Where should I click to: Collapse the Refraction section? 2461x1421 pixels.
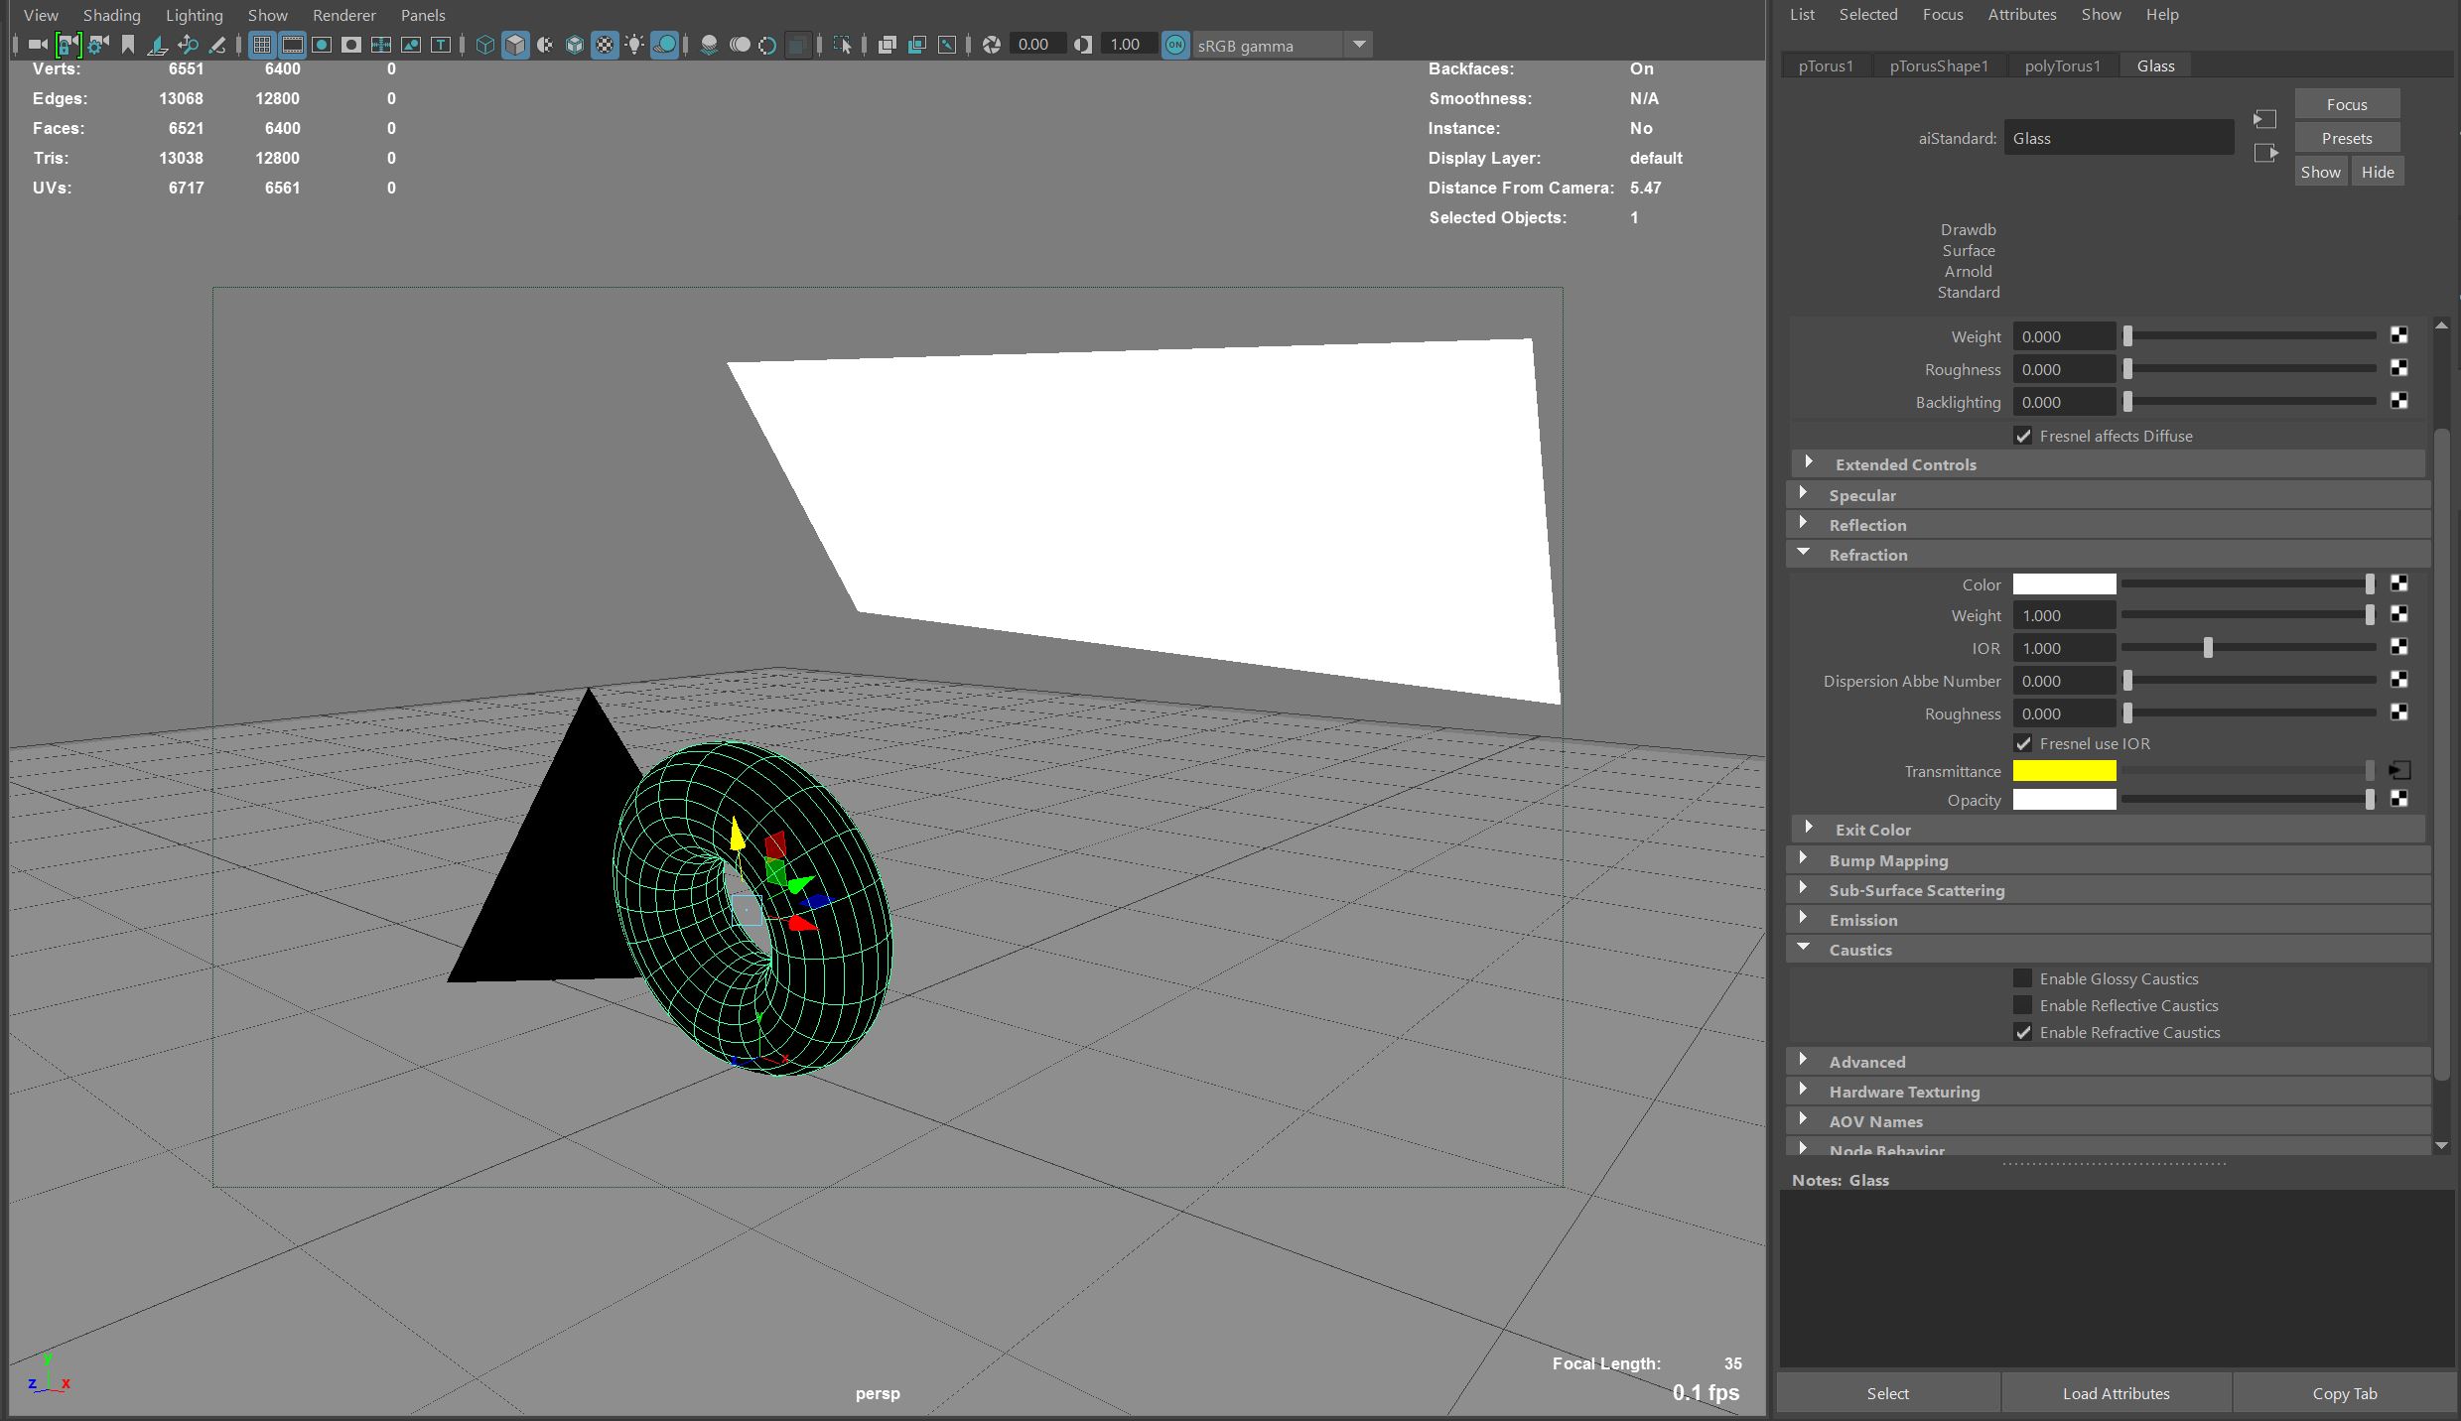1804,554
